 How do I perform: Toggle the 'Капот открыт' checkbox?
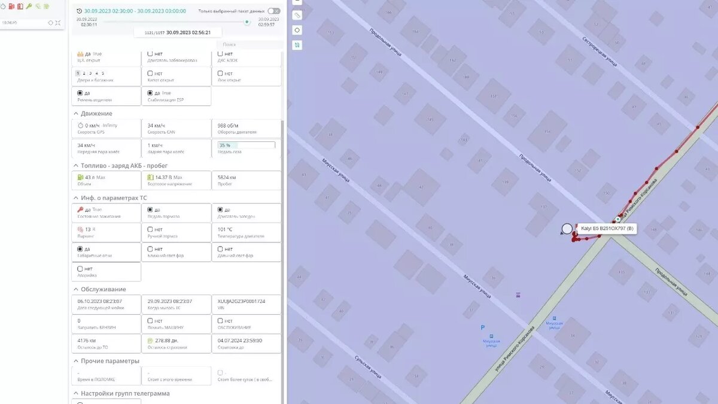click(151, 74)
